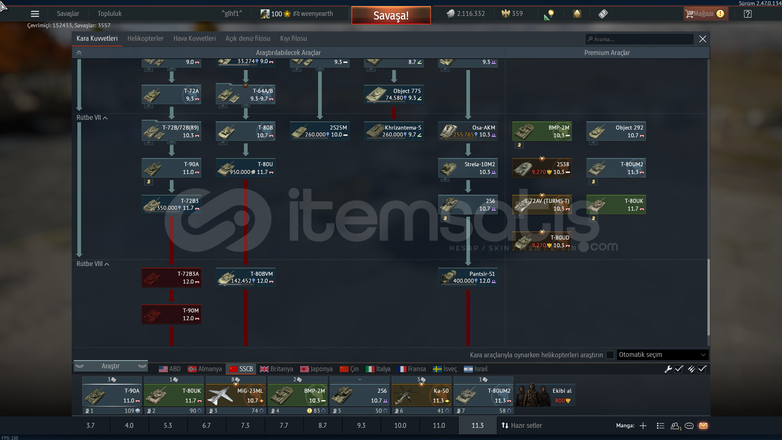The width and height of the screenshot is (782, 440).
Task: Add squad member with Manga plus icon
Action: 643,426
